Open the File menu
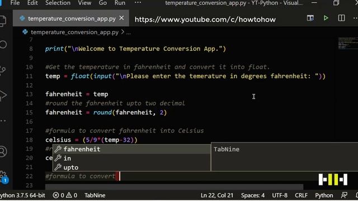Viewport: 358px width, 201px height. coord(15,3)
